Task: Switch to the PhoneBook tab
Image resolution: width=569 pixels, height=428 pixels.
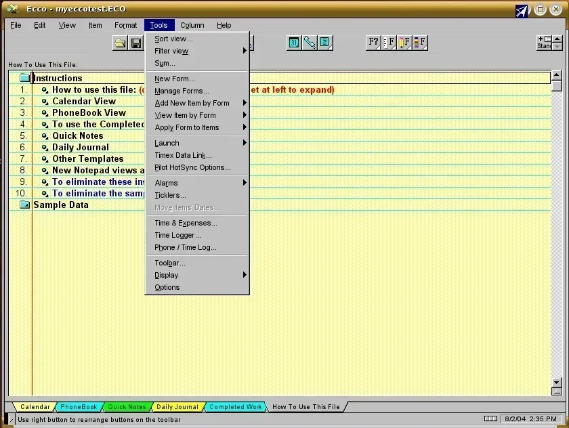Action: pos(79,407)
